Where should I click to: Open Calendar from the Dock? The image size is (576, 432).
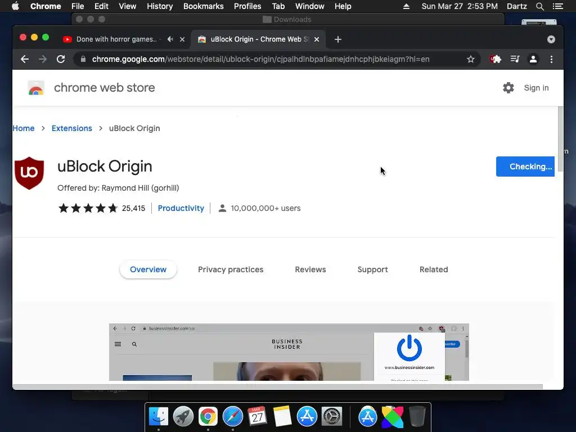[x=257, y=416]
